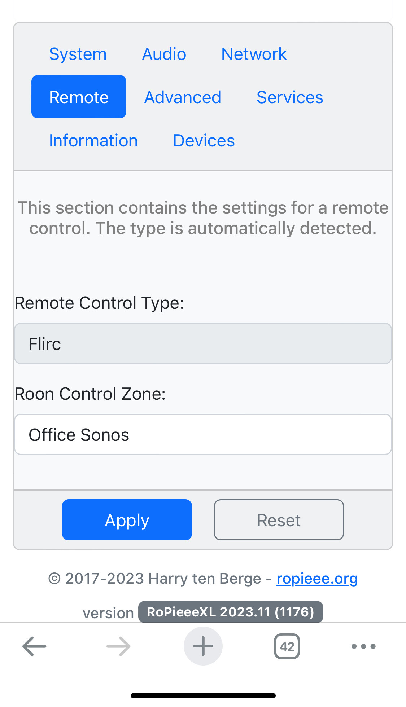
Task: Tap the home indicator bar at bottom
Action: coord(203,695)
